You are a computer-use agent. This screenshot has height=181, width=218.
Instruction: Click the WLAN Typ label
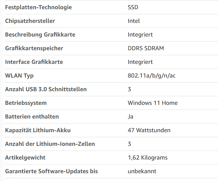pyautogui.click(x=19, y=76)
